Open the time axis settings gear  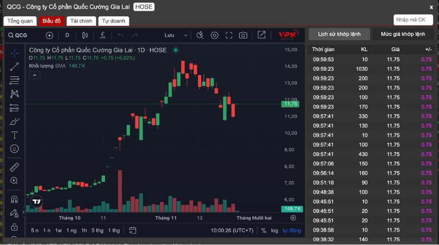point(293,218)
